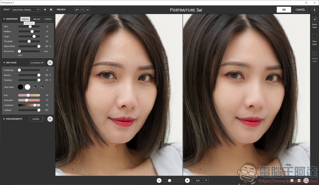Open preset settings gear icon
The height and width of the screenshot is (185, 319).
(x=51, y=10)
